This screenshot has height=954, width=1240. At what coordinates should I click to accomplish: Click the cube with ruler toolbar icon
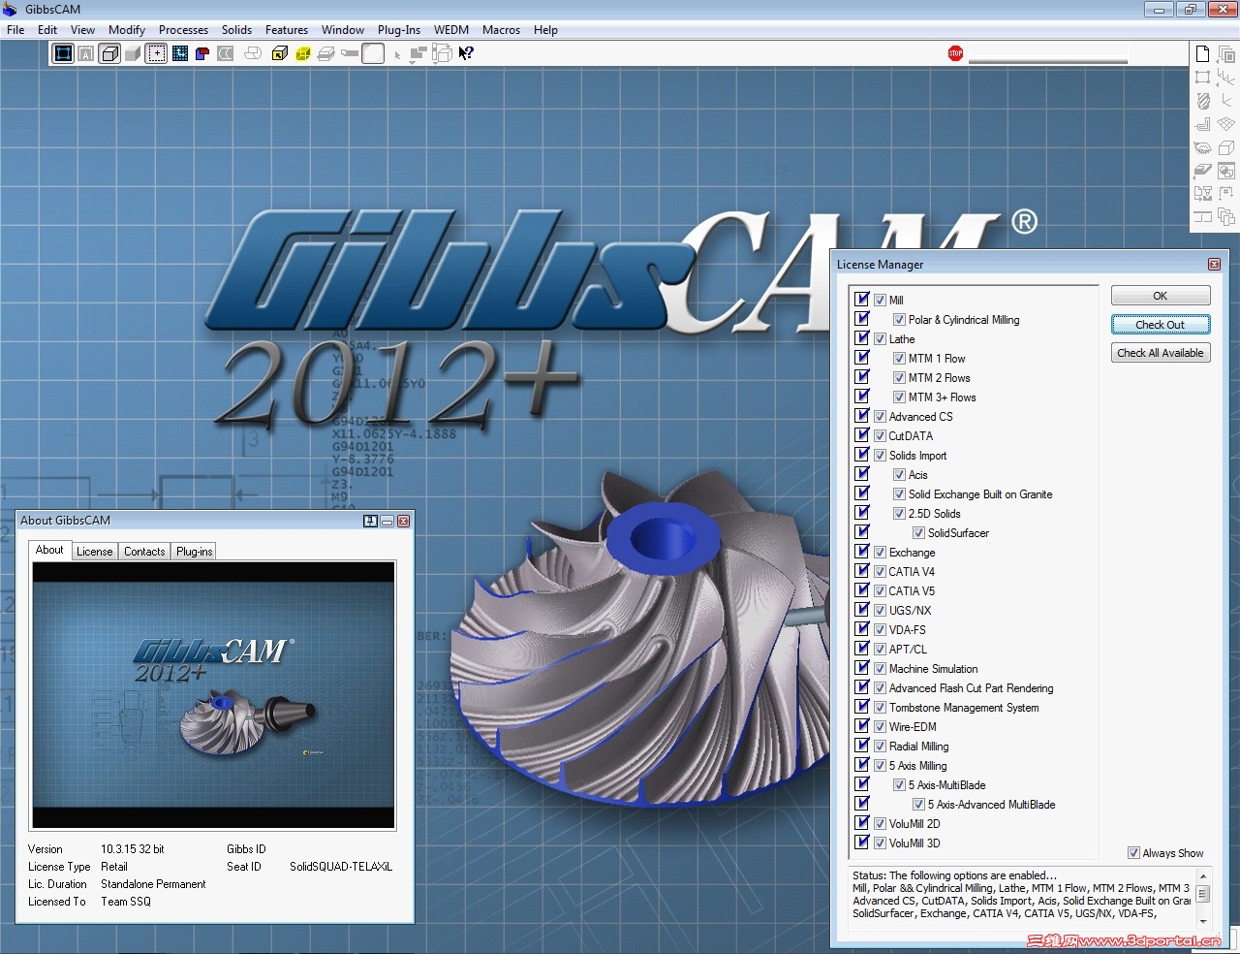click(441, 53)
